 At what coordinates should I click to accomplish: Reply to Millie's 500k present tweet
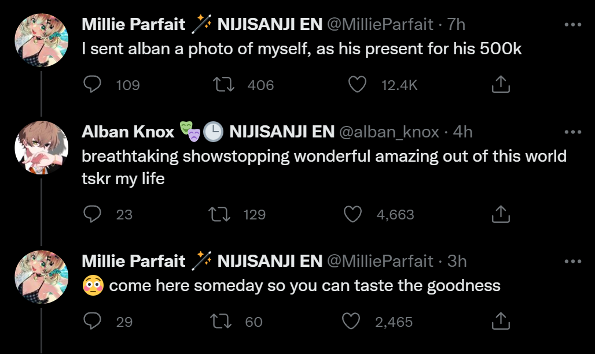coord(93,85)
